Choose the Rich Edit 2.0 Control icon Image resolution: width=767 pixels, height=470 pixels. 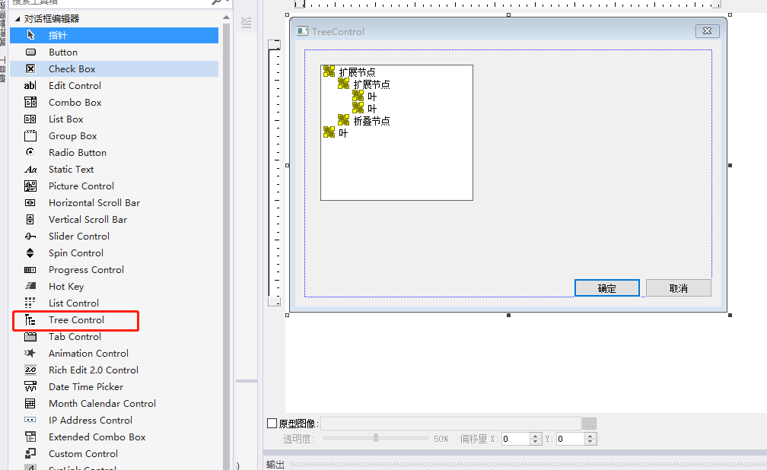tap(30, 370)
